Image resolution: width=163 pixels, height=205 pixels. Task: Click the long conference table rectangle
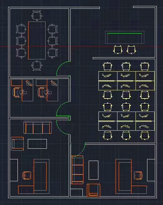click(37, 41)
